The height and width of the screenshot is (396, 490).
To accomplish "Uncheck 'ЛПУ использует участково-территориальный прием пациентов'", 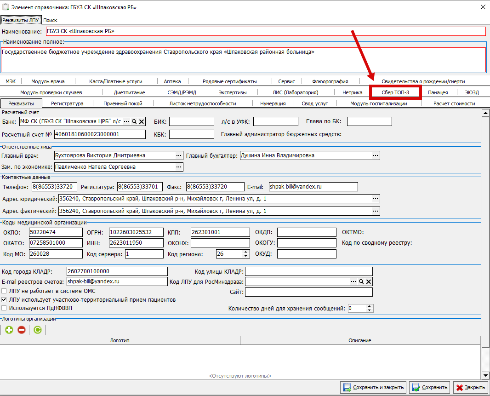I will coord(4,300).
